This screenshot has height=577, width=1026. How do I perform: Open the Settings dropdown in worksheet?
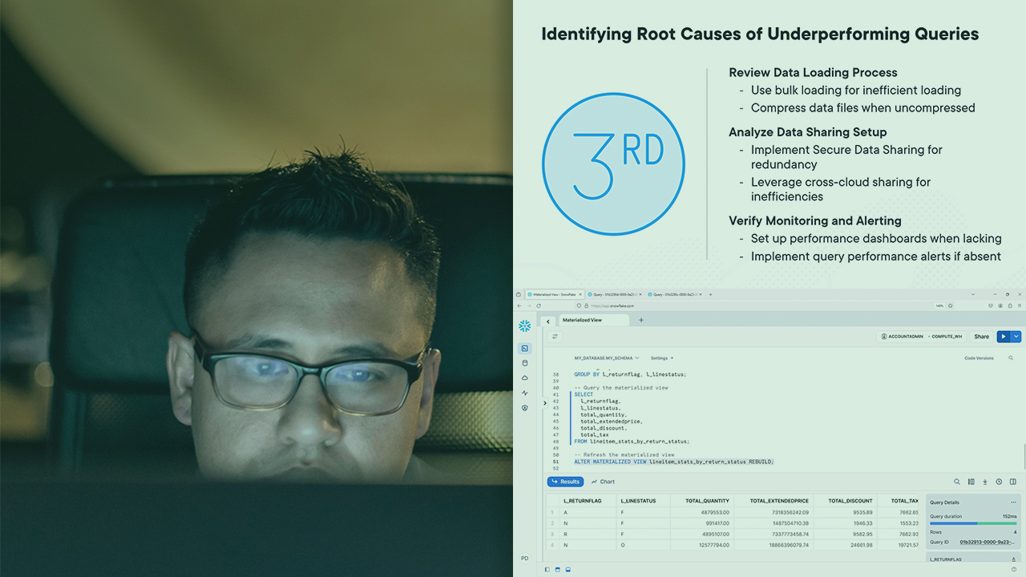(661, 358)
